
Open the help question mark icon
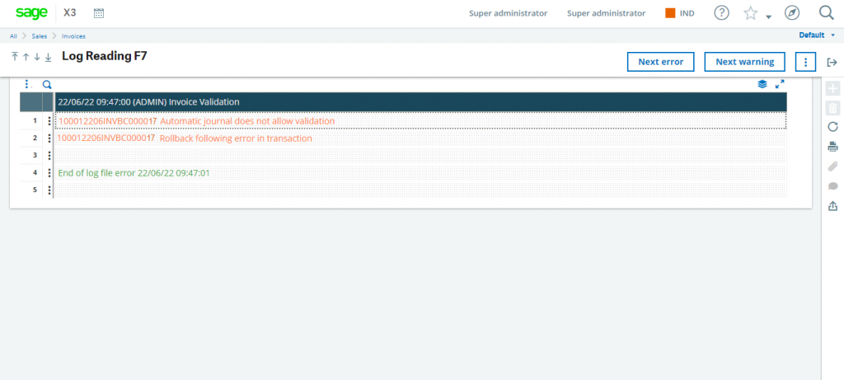point(721,13)
